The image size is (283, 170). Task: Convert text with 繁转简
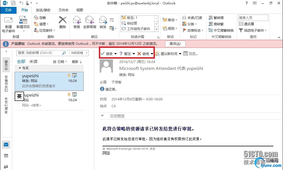(x=216, y=18)
